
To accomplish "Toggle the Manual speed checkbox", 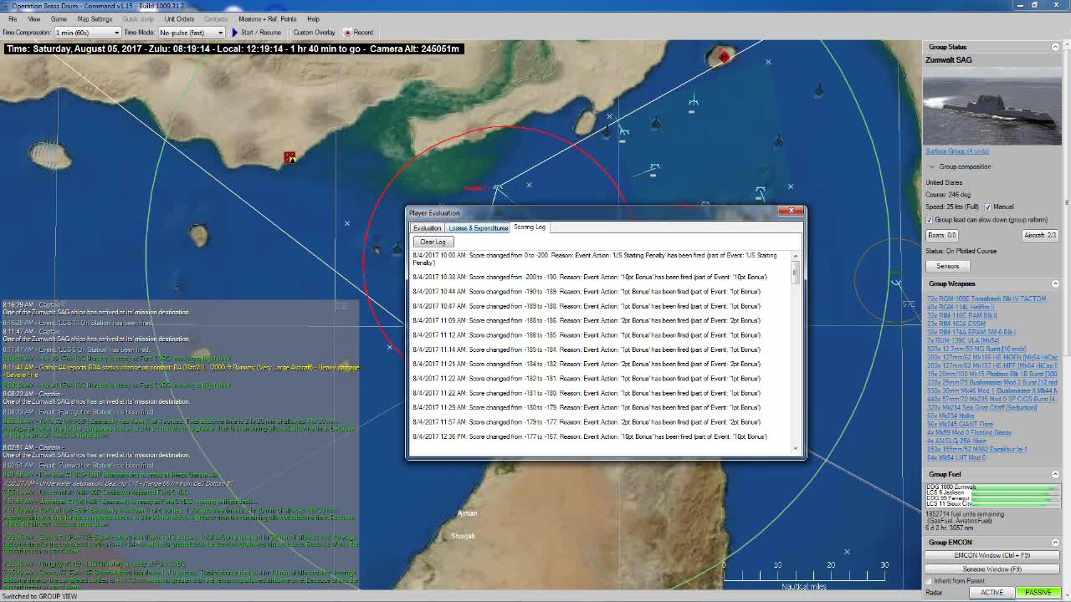I will coord(988,207).
